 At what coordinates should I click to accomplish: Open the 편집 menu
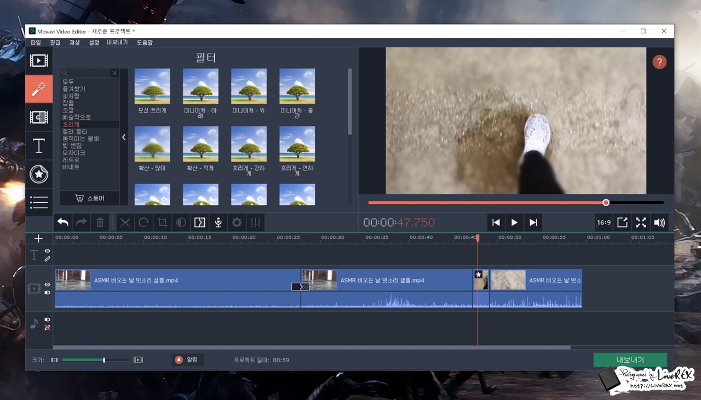pyautogui.click(x=55, y=42)
